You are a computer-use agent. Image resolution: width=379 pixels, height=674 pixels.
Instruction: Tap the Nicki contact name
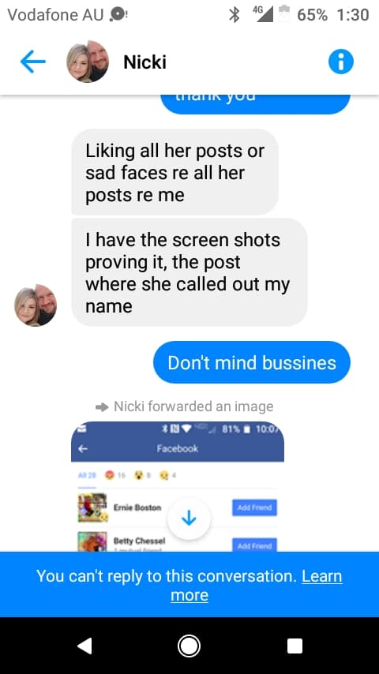[145, 62]
